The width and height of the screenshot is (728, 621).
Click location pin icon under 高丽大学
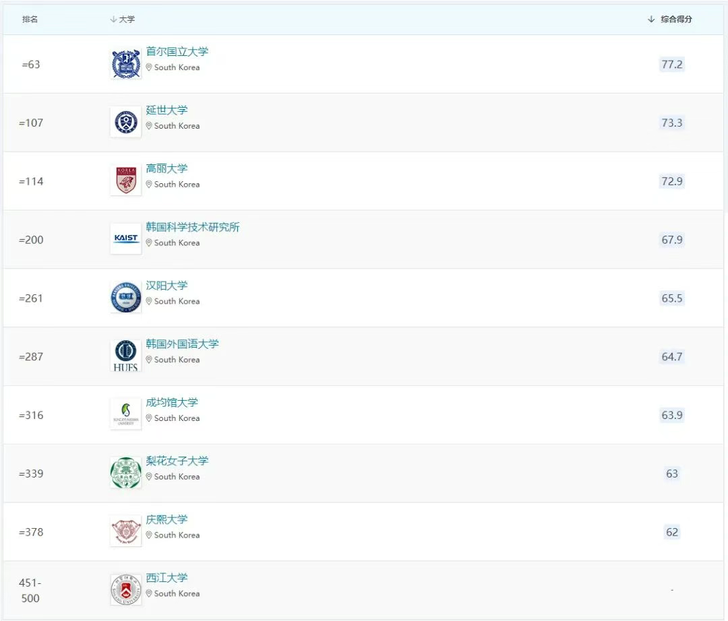149,184
